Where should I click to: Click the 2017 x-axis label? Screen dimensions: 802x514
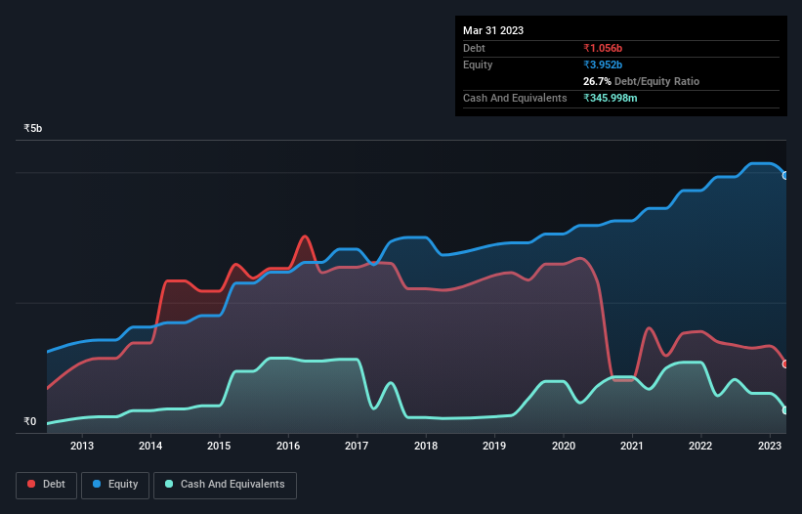[357, 446]
